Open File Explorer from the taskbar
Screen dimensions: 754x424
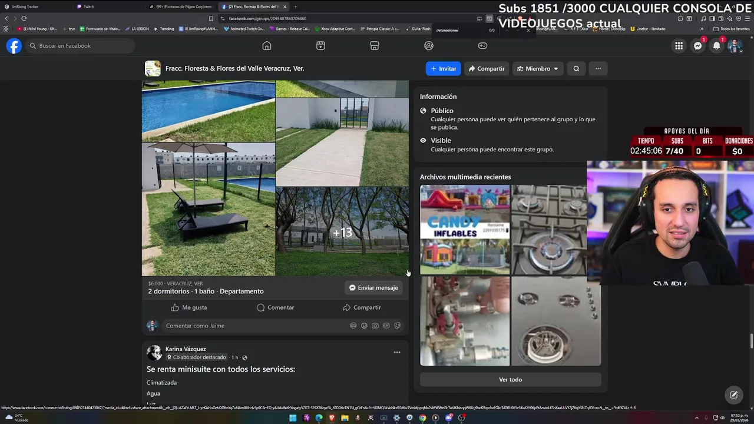(345, 418)
